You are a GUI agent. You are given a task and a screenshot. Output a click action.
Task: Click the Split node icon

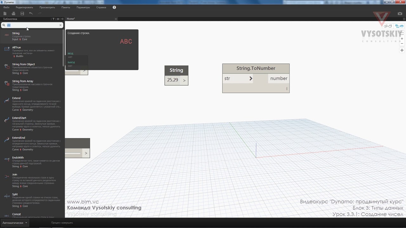point(7,196)
